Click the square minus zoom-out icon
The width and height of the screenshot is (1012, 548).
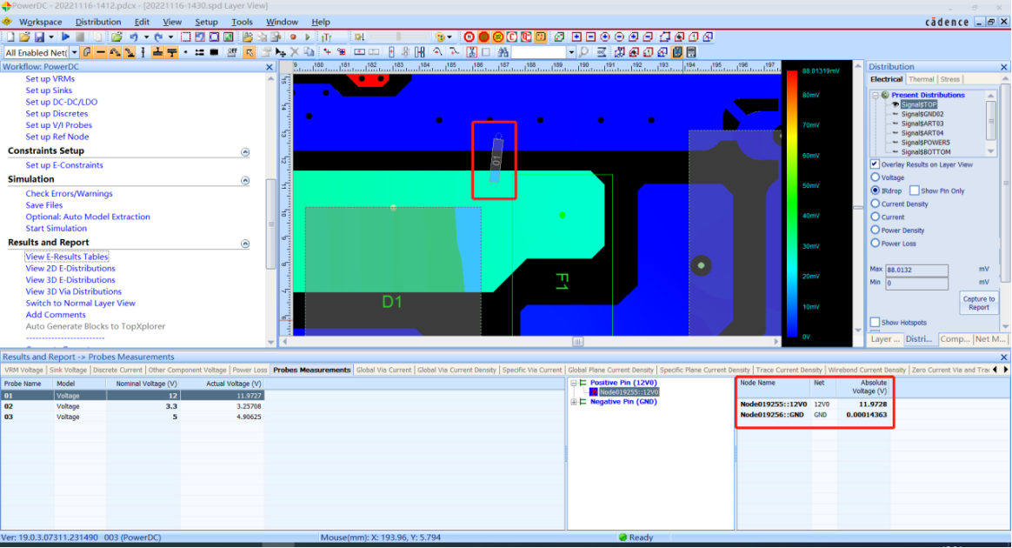tap(590, 37)
